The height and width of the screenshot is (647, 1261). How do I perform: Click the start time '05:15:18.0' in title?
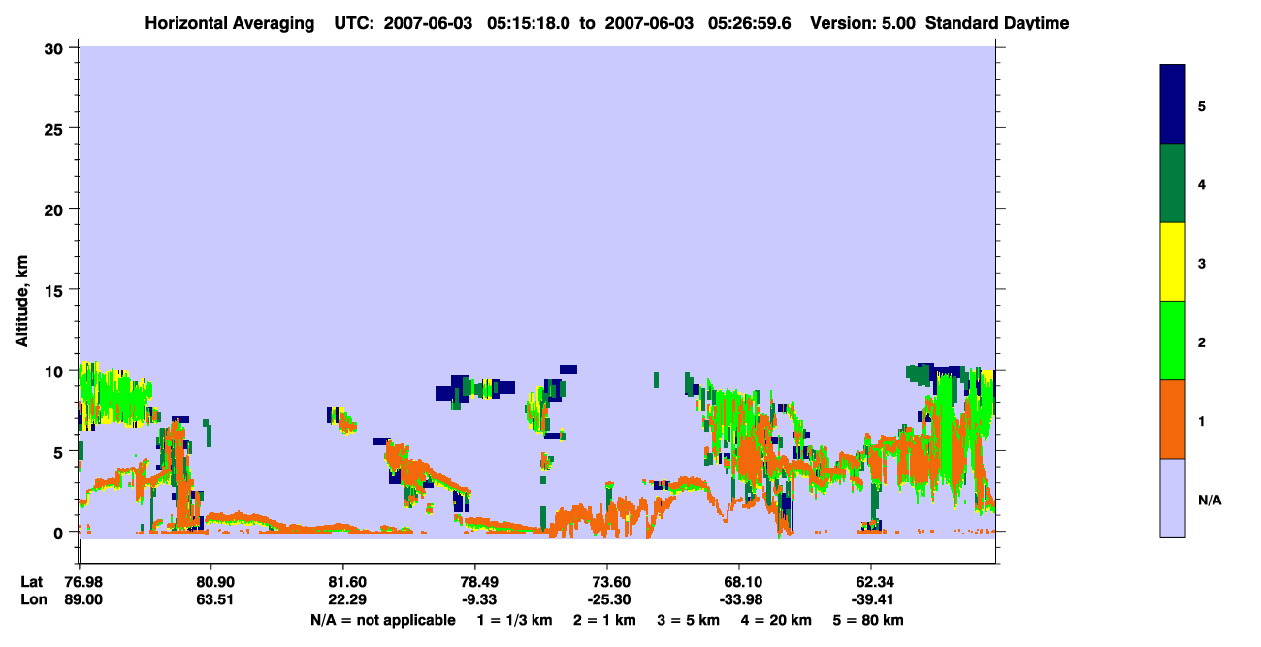(527, 23)
